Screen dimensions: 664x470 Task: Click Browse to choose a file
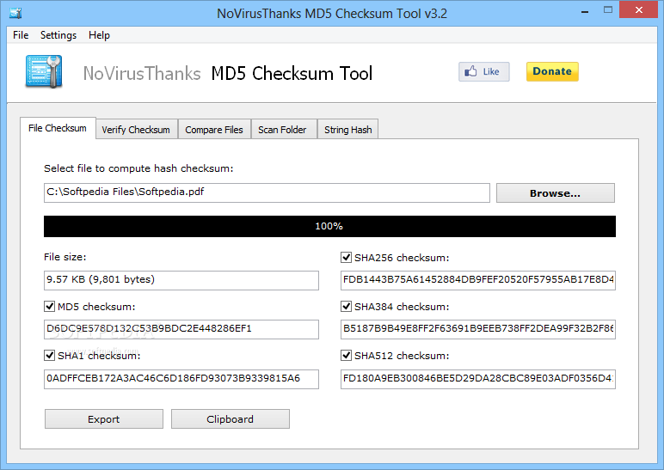pyautogui.click(x=555, y=193)
